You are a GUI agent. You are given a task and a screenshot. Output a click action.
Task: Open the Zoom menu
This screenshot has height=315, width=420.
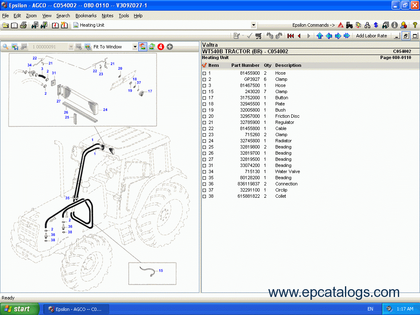[x=31, y=16]
